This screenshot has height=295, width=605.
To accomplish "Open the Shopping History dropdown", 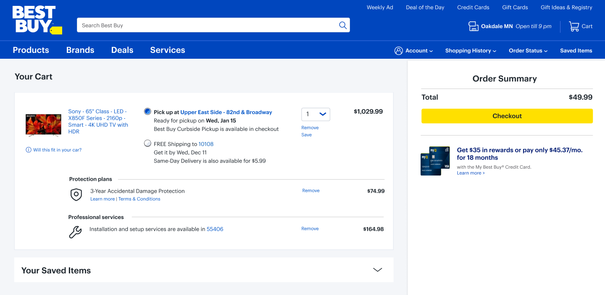I will coord(471,51).
